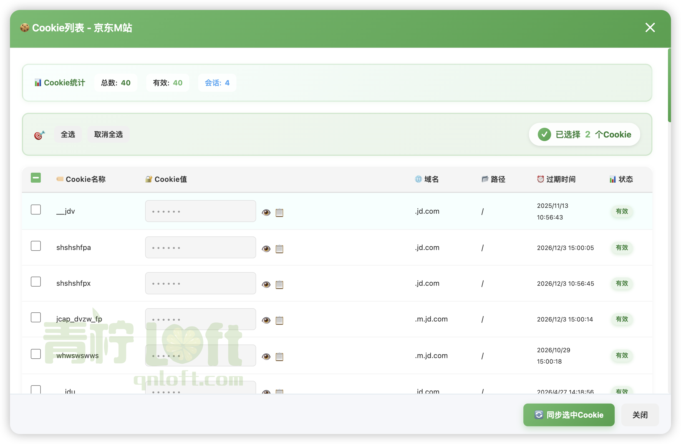Click the 关闭 button
Image resolution: width=681 pixels, height=444 pixels.
point(640,415)
